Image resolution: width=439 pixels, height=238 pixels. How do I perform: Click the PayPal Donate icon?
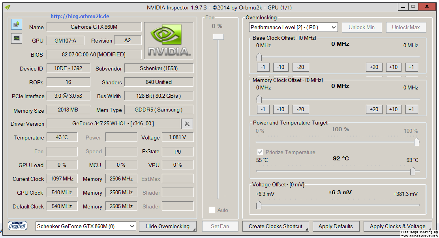click(x=17, y=225)
